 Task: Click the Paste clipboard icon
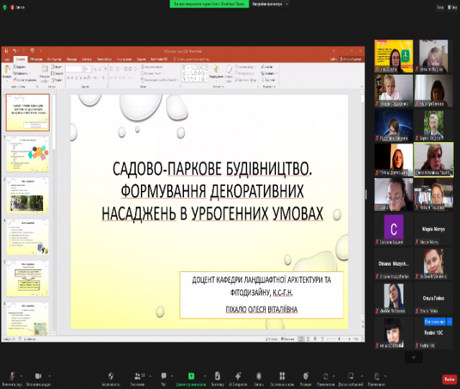pos(7,70)
